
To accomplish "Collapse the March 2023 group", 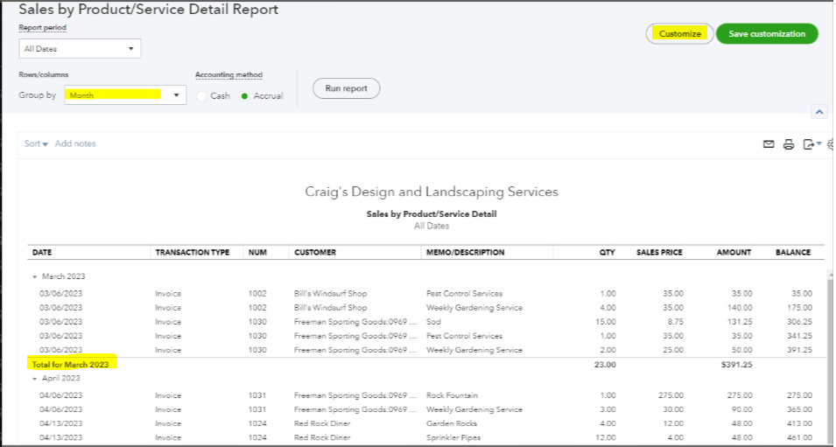I will (x=35, y=276).
